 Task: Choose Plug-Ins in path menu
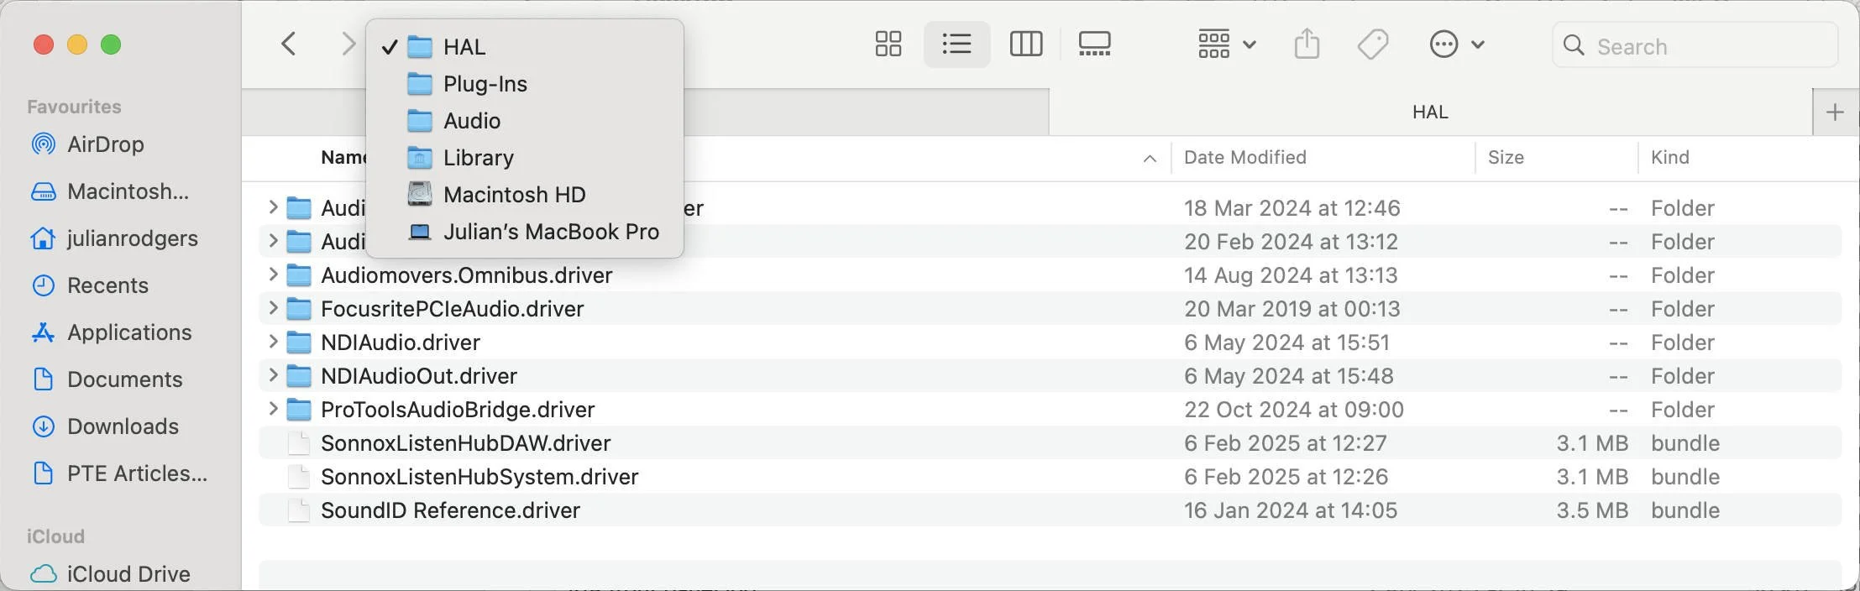click(525, 84)
